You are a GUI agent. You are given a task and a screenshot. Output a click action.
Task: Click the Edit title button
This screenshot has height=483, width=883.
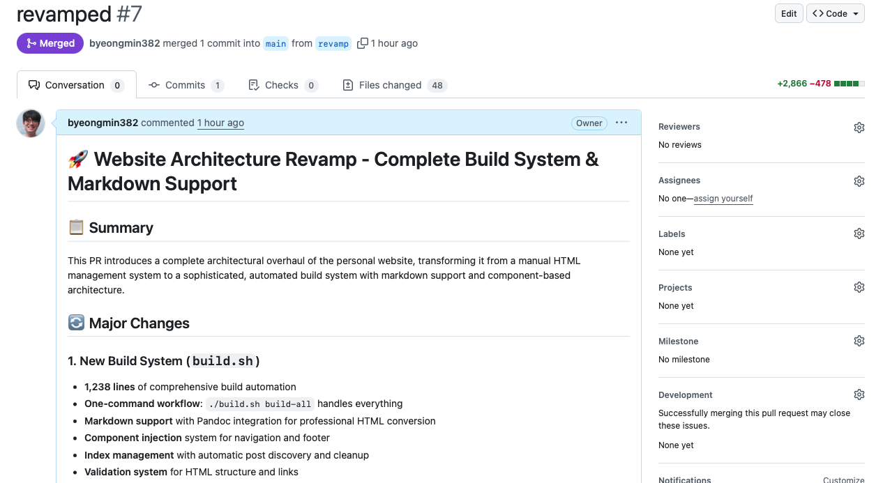[x=789, y=14]
